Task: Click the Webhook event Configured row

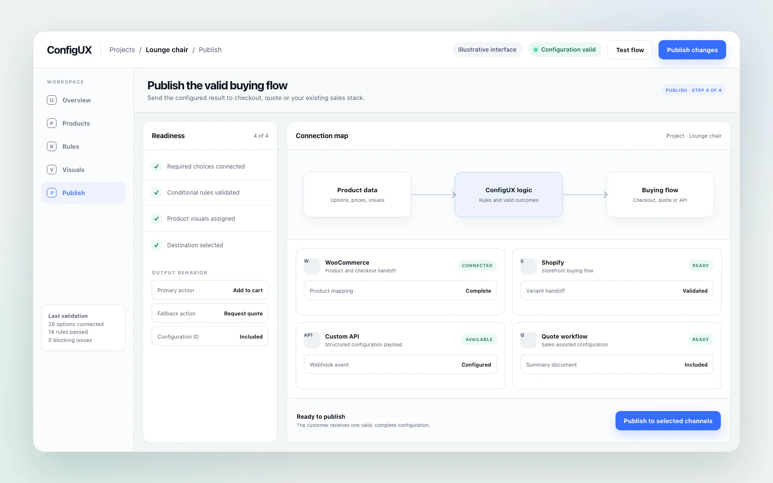Action: point(401,365)
